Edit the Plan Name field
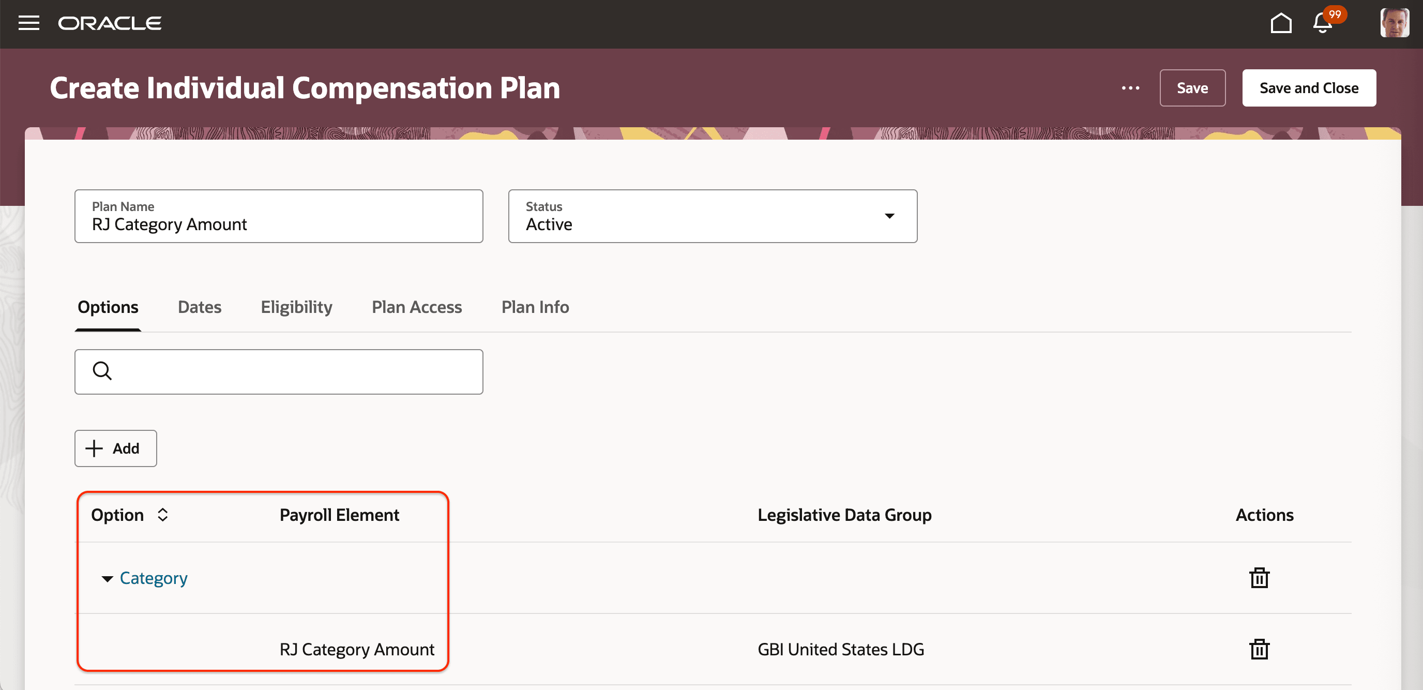The height and width of the screenshot is (690, 1423). pos(279,224)
